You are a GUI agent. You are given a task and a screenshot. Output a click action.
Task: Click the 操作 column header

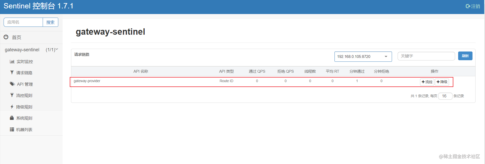click(x=434, y=71)
